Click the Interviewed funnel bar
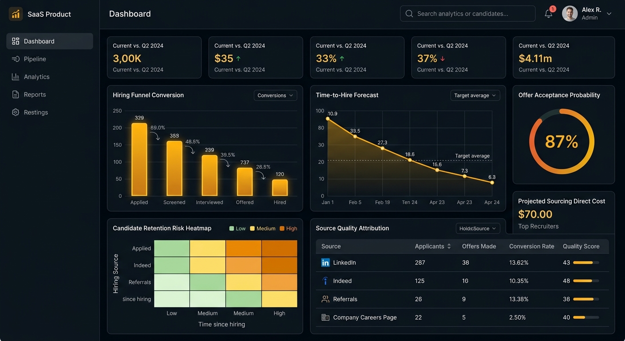The width and height of the screenshot is (625, 341). pos(210,175)
